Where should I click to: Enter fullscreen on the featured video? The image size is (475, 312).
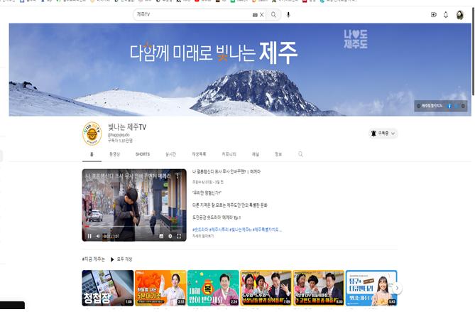coord(179,236)
